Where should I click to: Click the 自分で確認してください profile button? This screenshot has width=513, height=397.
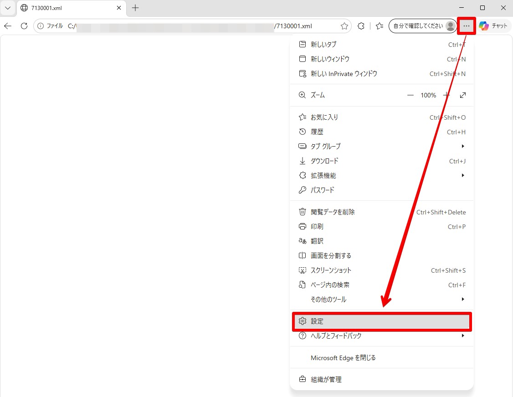point(423,26)
